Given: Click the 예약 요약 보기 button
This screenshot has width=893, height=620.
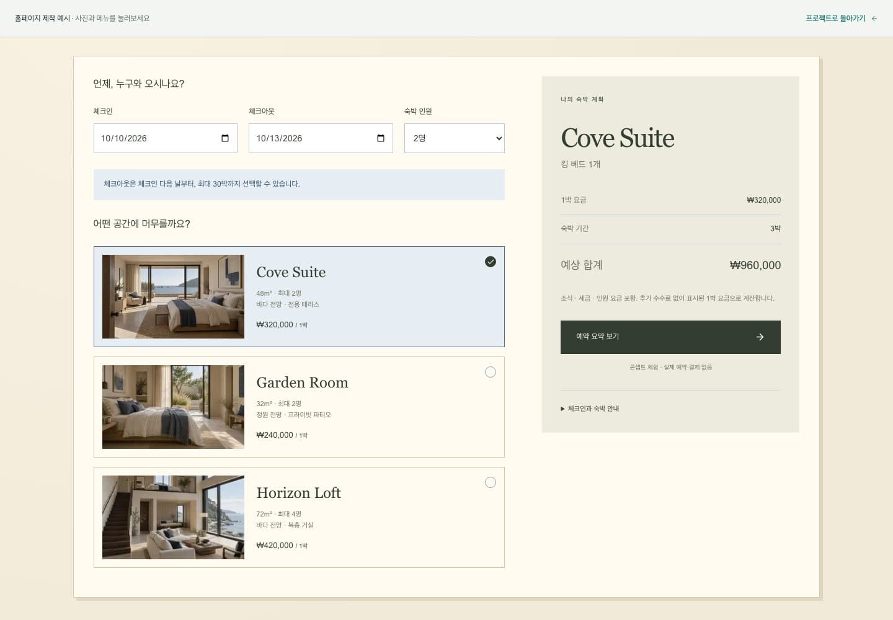Looking at the screenshot, I should pos(670,337).
